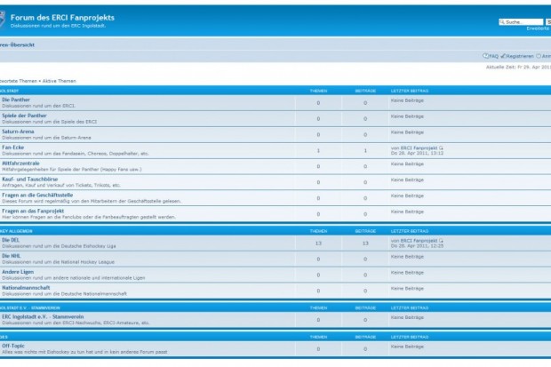This screenshot has width=551, height=367.
Task: Click the Registrieren pencil icon
Action: 503,56
